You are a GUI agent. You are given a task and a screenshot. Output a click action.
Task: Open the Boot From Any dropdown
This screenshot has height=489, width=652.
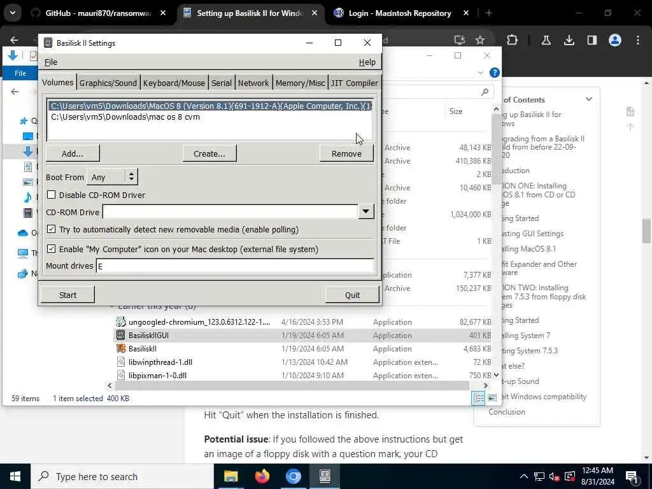[x=112, y=177]
